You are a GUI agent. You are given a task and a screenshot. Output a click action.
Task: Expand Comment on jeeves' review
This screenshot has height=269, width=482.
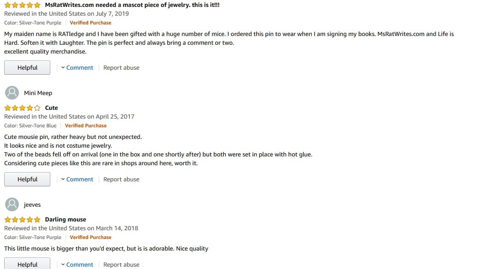click(x=77, y=264)
